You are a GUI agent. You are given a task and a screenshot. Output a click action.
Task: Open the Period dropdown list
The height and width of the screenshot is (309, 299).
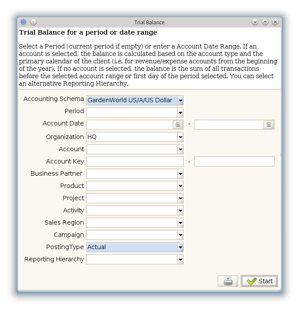(180, 112)
